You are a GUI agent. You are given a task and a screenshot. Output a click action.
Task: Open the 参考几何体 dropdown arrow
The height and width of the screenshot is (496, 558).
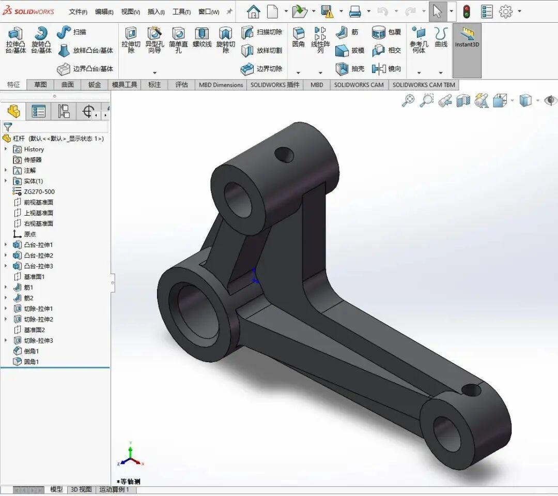419,73
